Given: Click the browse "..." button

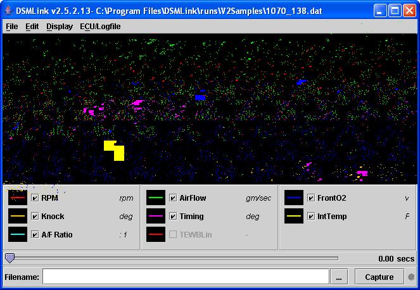Looking at the screenshot, I should pos(340,277).
